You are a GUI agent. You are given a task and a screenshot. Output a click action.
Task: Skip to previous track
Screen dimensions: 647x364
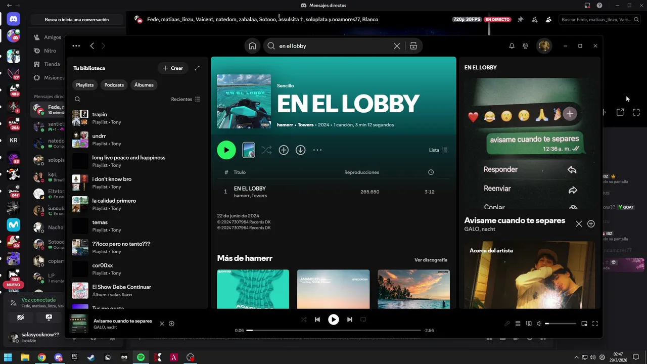tap(317, 320)
